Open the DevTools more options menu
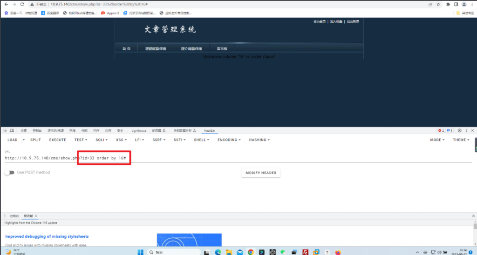This screenshot has height=255, width=477. (466, 131)
